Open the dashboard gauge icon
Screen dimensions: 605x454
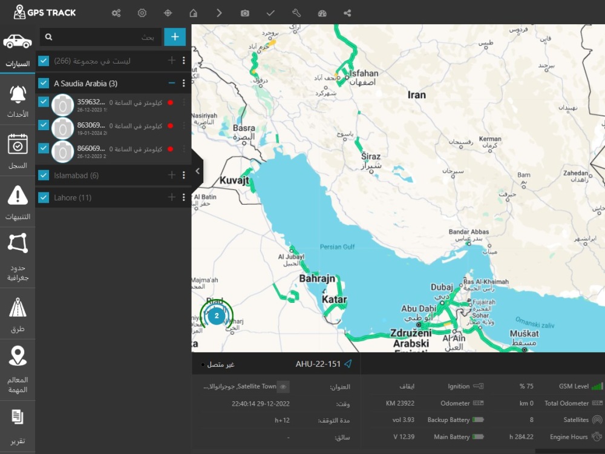[322, 13]
